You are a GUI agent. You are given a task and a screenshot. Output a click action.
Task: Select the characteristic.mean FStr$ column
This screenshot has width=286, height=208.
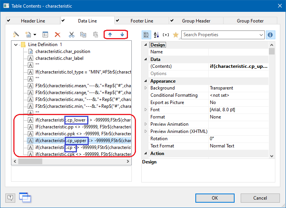pyautogui.click(x=83, y=86)
